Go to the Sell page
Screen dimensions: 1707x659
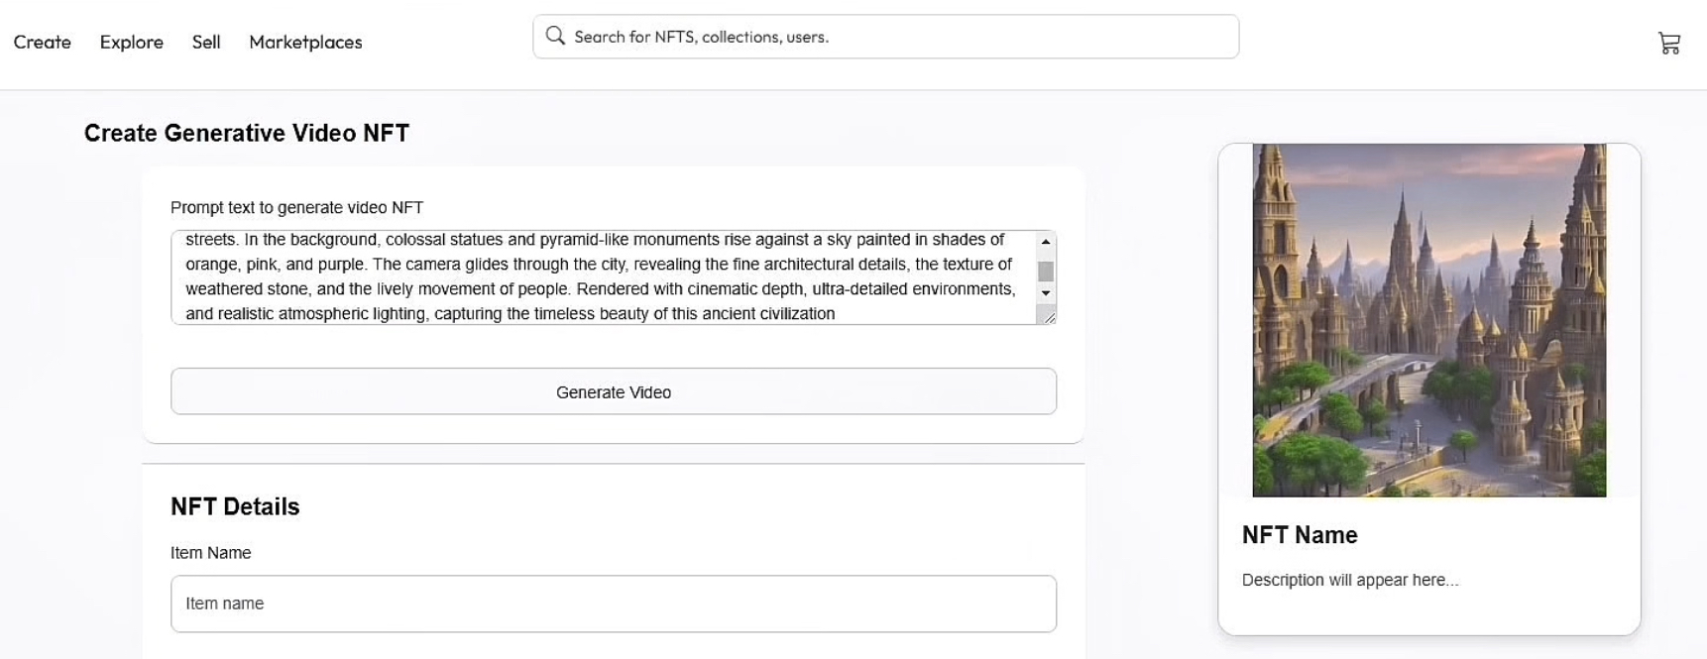click(x=206, y=42)
